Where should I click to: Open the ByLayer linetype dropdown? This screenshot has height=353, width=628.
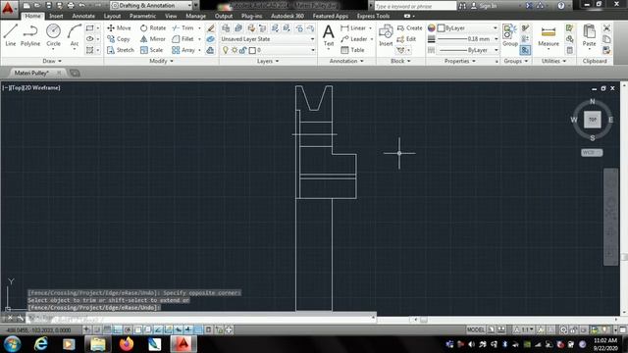469,50
